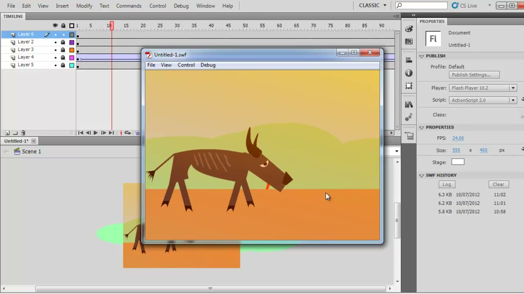
Task: Clear the SWF history list
Action: 498,184
